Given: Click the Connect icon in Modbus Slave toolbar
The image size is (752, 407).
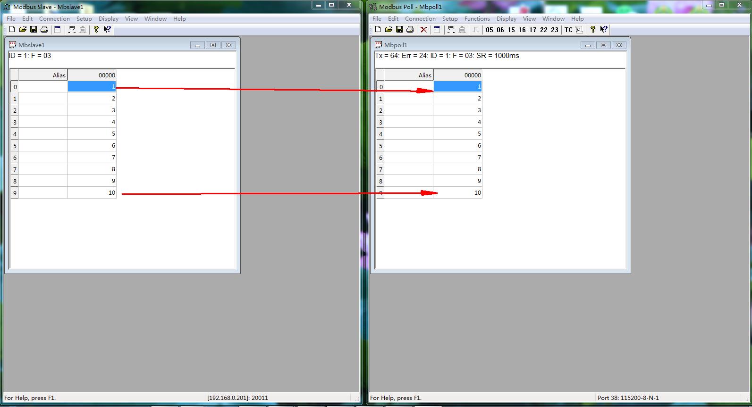Looking at the screenshot, I should click(72, 30).
